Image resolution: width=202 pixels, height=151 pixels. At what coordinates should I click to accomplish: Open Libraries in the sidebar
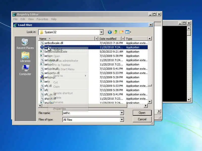click(25, 57)
